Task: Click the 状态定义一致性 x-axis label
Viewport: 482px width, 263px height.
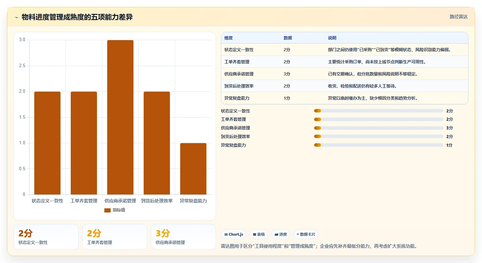Action: (x=48, y=201)
